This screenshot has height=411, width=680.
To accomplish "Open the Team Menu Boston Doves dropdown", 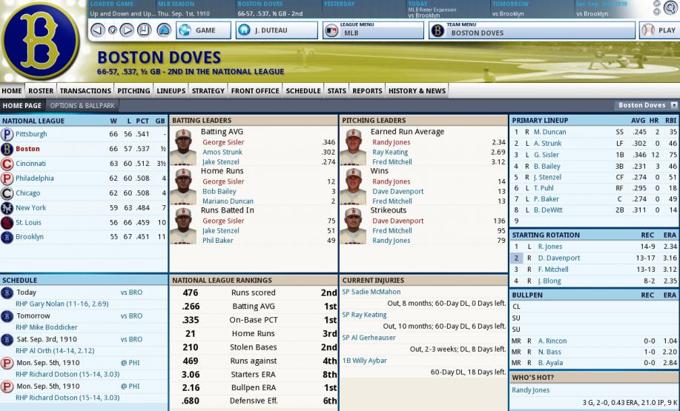I will click(x=532, y=30).
